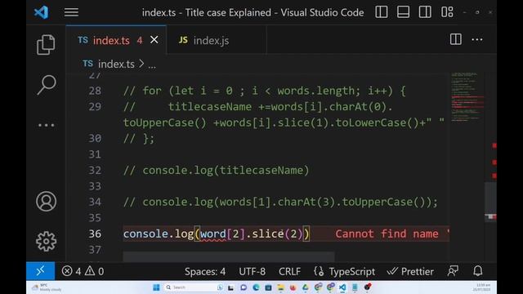Screen dimensions: 523x294
Task: Click line number 28 in the gutter
Action: pyautogui.click(x=95, y=91)
